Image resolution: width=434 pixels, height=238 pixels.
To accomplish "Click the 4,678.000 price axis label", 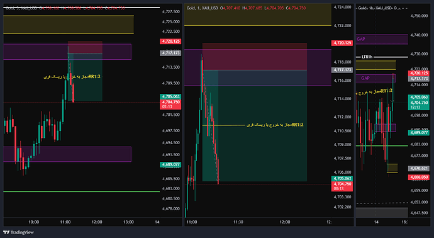I will coord(171,209).
